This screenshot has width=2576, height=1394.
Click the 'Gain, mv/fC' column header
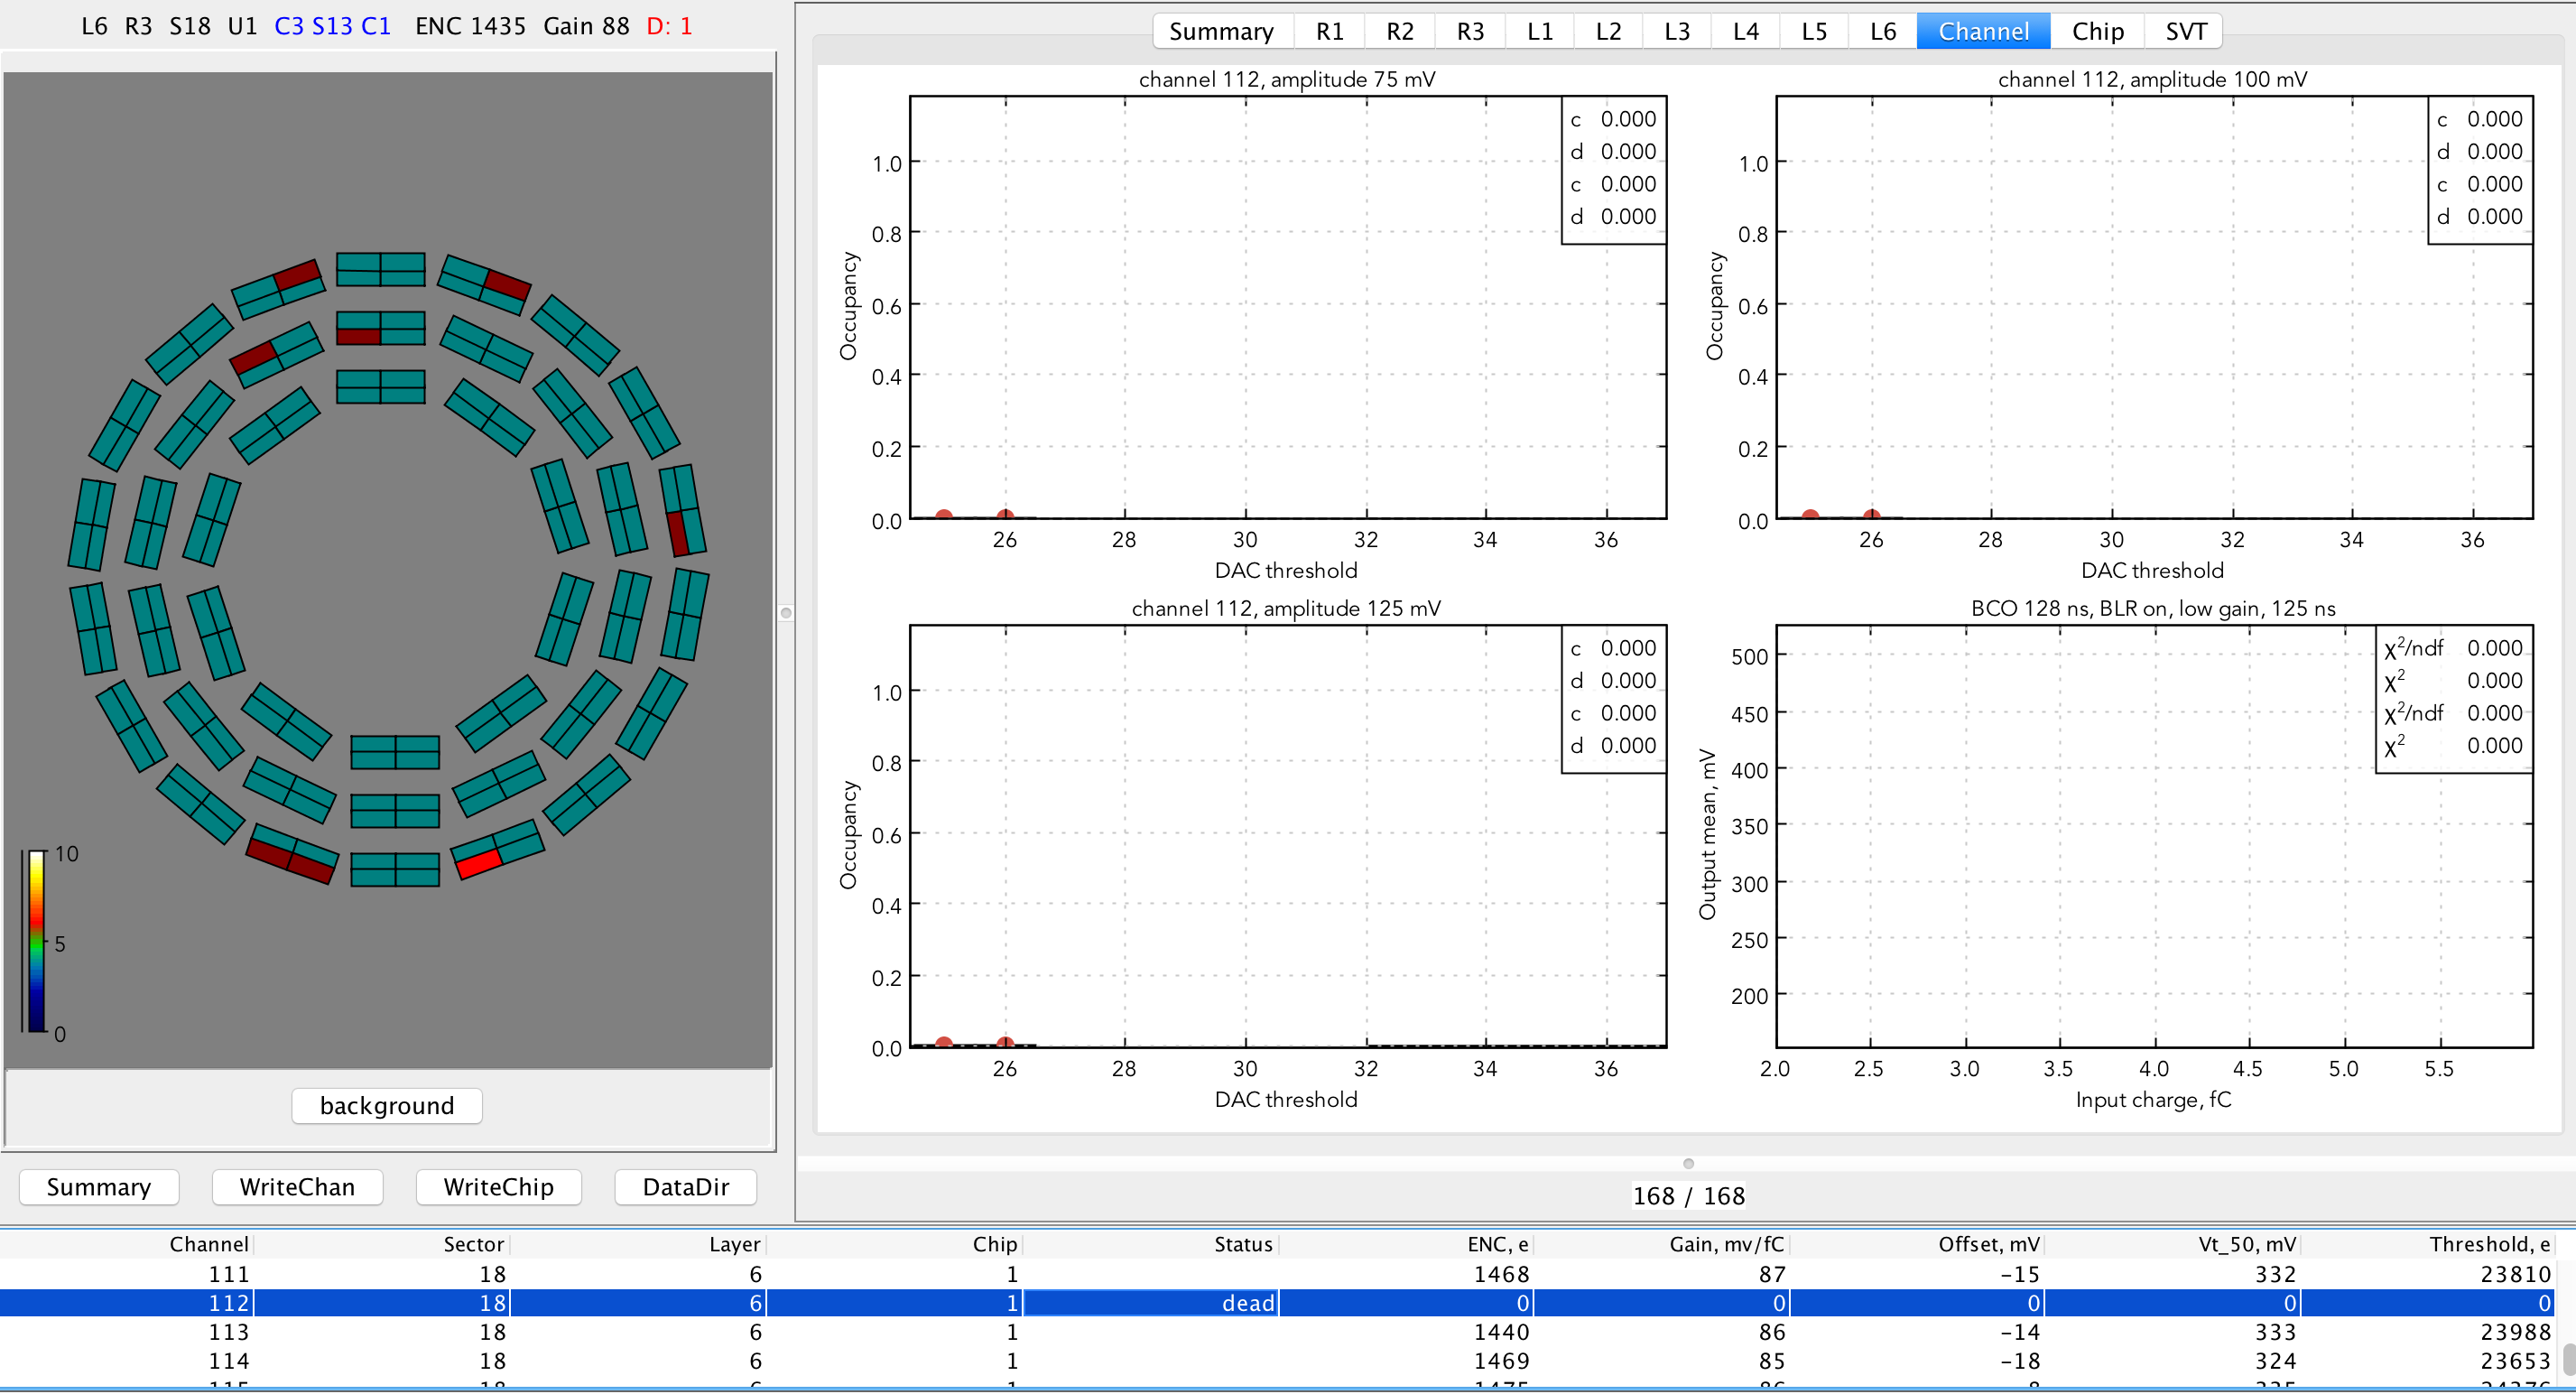(x=1662, y=1244)
